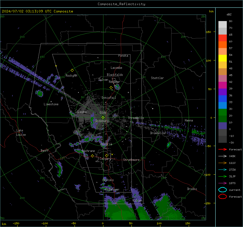Click the red forecast ellipse legend icon
The image size is (243, 227).
222,196
